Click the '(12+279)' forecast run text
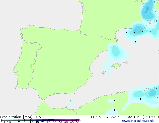This screenshot has height=123, width=159. coord(151,117)
